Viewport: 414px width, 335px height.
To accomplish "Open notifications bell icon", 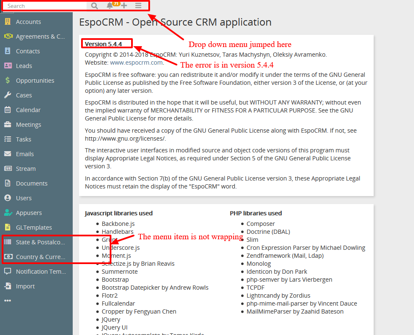I will (110, 5).
